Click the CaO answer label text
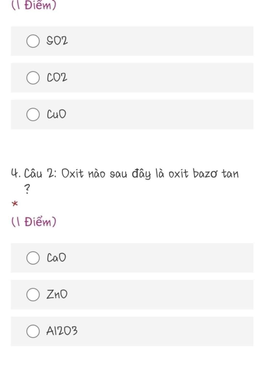This screenshot has height=368, width=261. [56, 257]
